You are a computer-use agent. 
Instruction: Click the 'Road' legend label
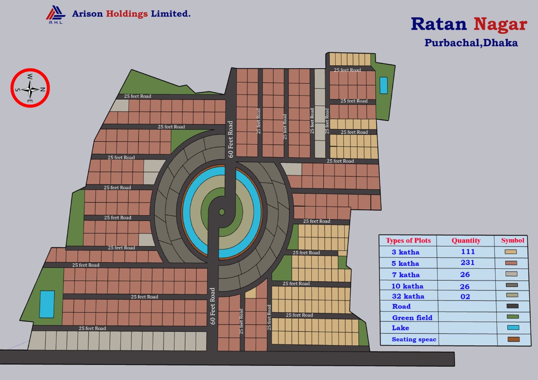click(401, 307)
